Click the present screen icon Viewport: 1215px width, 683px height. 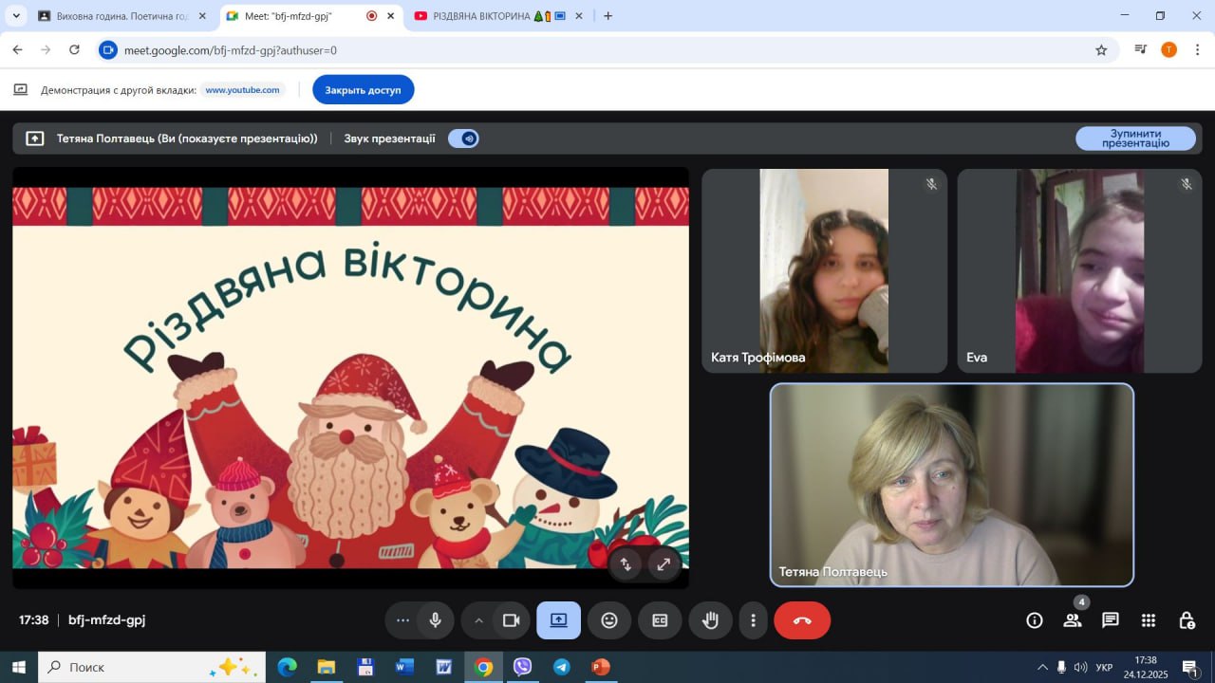[x=558, y=620]
